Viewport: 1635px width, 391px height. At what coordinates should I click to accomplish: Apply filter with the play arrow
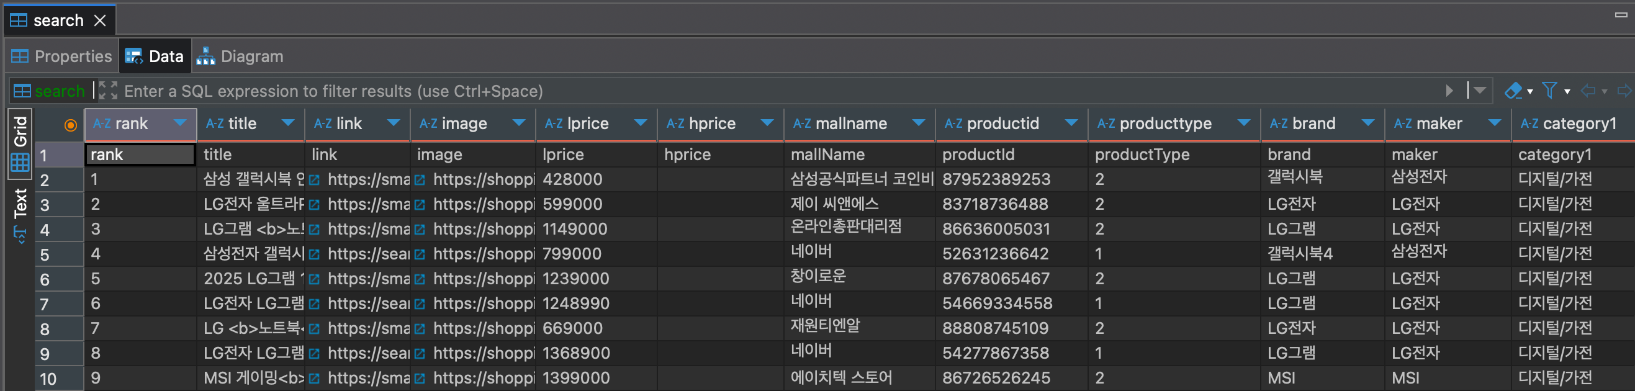coord(1449,91)
